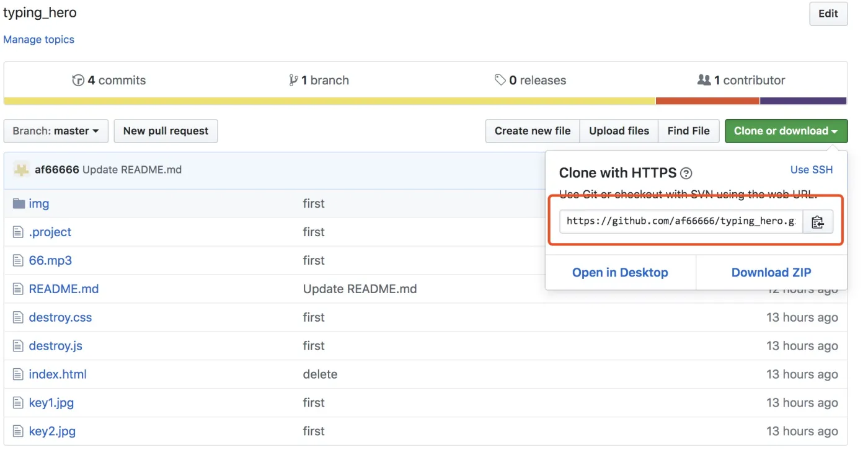Image resolution: width=868 pixels, height=450 pixels.
Task: Open the destroy.js file
Action: (56, 346)
